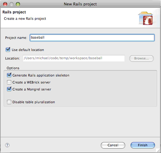
Task: Click the Location path field
Action: 74,58
